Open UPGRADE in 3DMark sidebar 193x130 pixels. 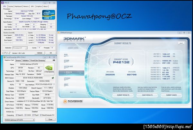[x=67, y=79]
